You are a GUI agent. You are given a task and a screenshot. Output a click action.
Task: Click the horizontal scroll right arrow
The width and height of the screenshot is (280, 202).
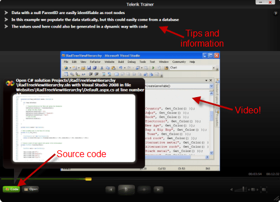pos(207,157)
